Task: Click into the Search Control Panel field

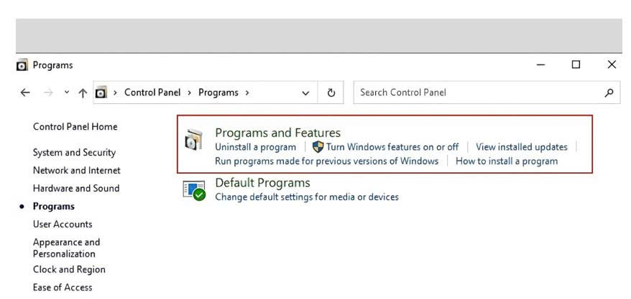Action: click(479, 92)
